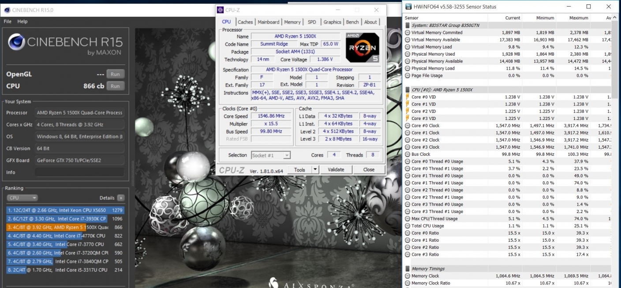
Task: Click the Sensor column header in HWiNFO64
Action: coord(445,18)
